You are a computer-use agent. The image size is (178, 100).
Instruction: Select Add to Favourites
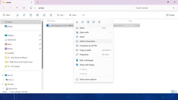click(93, 41)
